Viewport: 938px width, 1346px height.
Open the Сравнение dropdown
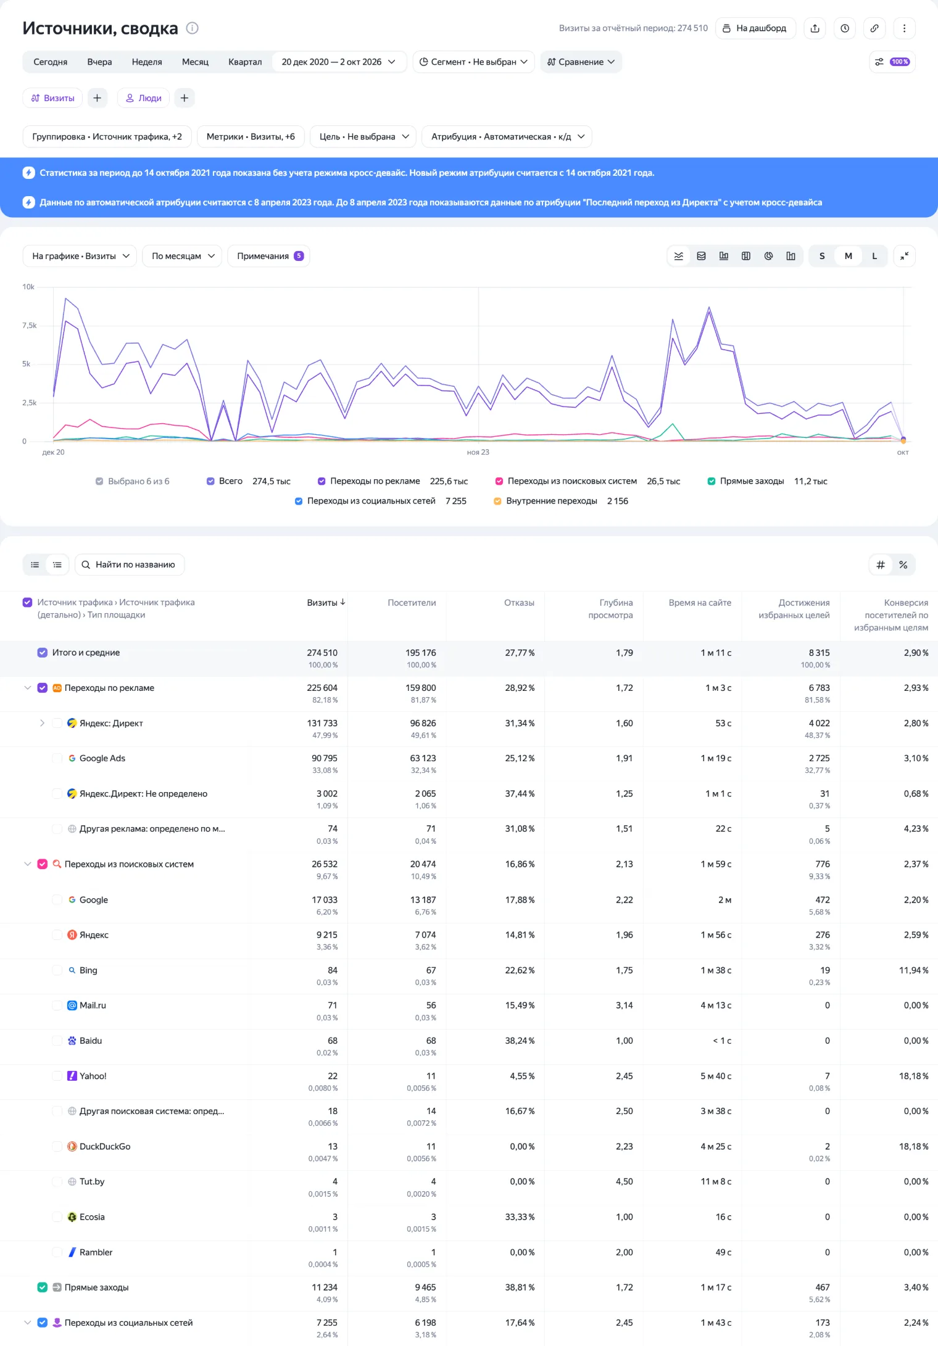pos(581,62)
